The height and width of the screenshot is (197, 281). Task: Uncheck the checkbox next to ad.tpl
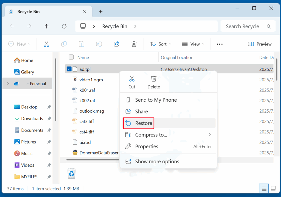(69, 69)
